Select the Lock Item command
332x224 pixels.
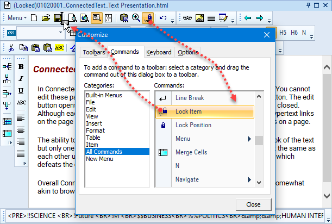[x=205, y=111]
